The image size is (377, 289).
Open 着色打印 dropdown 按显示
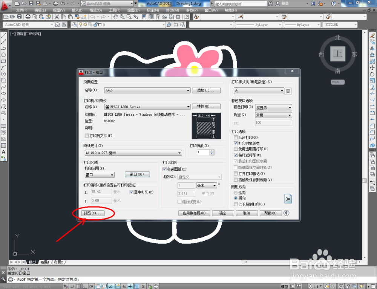coord(273,108)
